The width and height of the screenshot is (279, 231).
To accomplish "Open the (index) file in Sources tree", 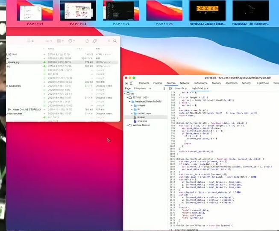I will 141,117.
